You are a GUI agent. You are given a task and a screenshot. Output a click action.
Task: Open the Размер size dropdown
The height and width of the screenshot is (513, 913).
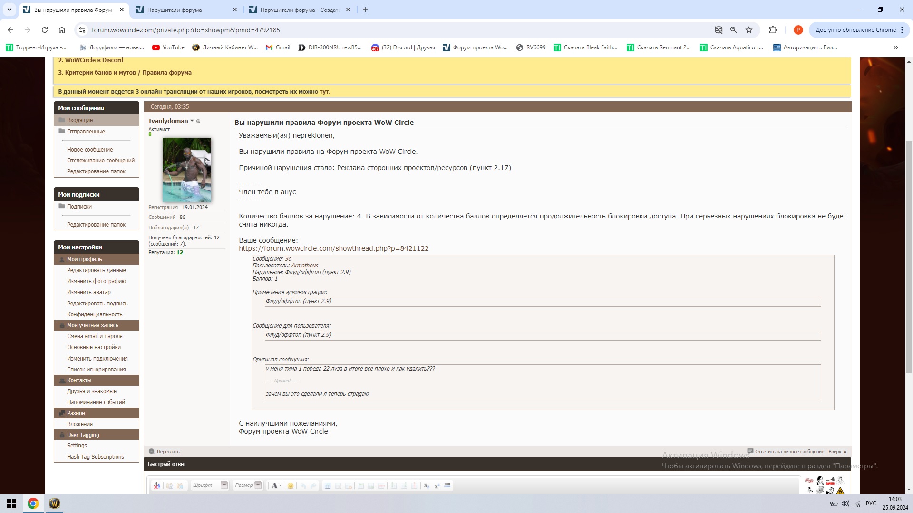[x=258, y=485]
